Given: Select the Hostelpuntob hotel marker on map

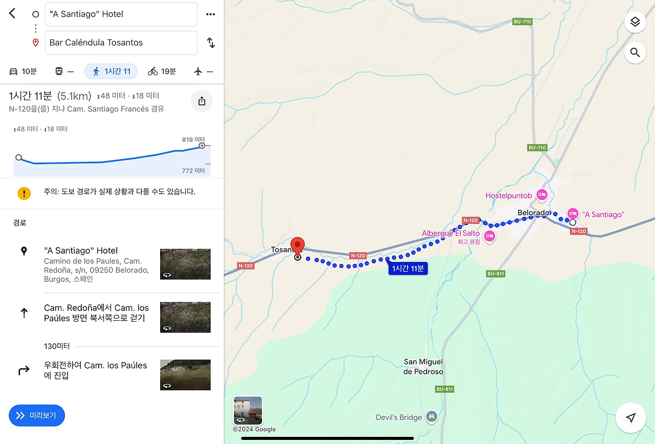Looking at the screenshot, I should 542,195.
